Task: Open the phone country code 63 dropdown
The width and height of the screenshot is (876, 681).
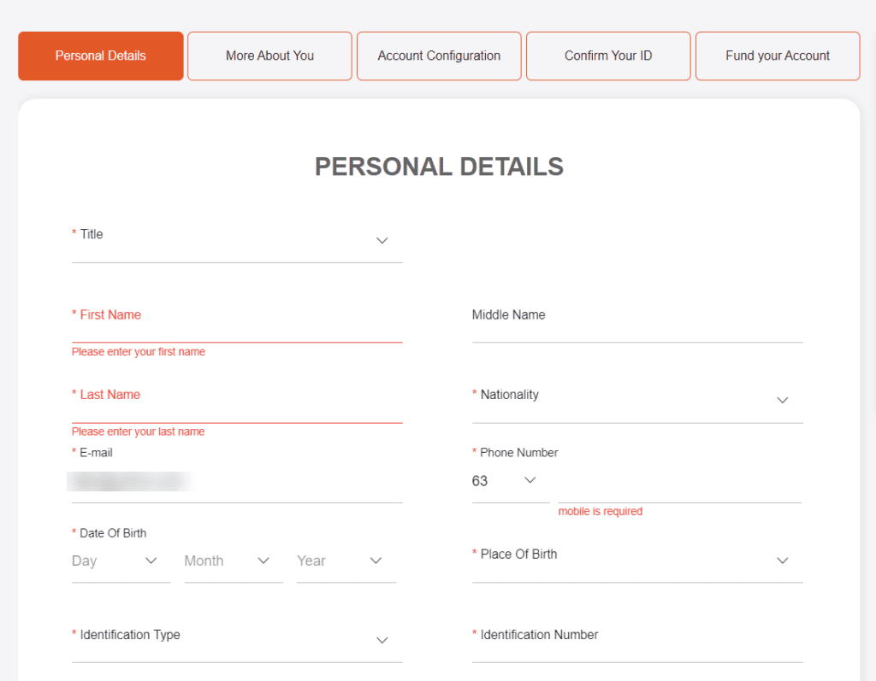Action: [x=505, y=481]
